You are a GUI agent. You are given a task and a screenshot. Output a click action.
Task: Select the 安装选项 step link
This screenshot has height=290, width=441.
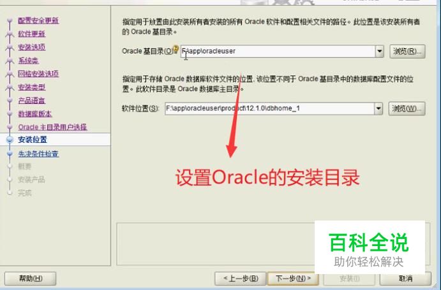31,47
